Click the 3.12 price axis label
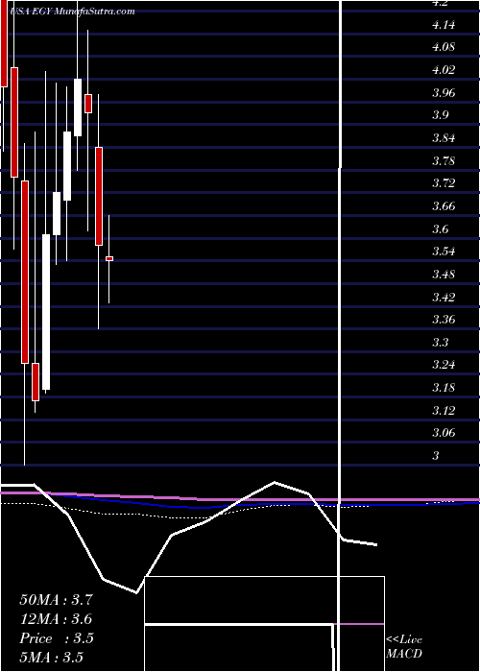 coord(444,411)
